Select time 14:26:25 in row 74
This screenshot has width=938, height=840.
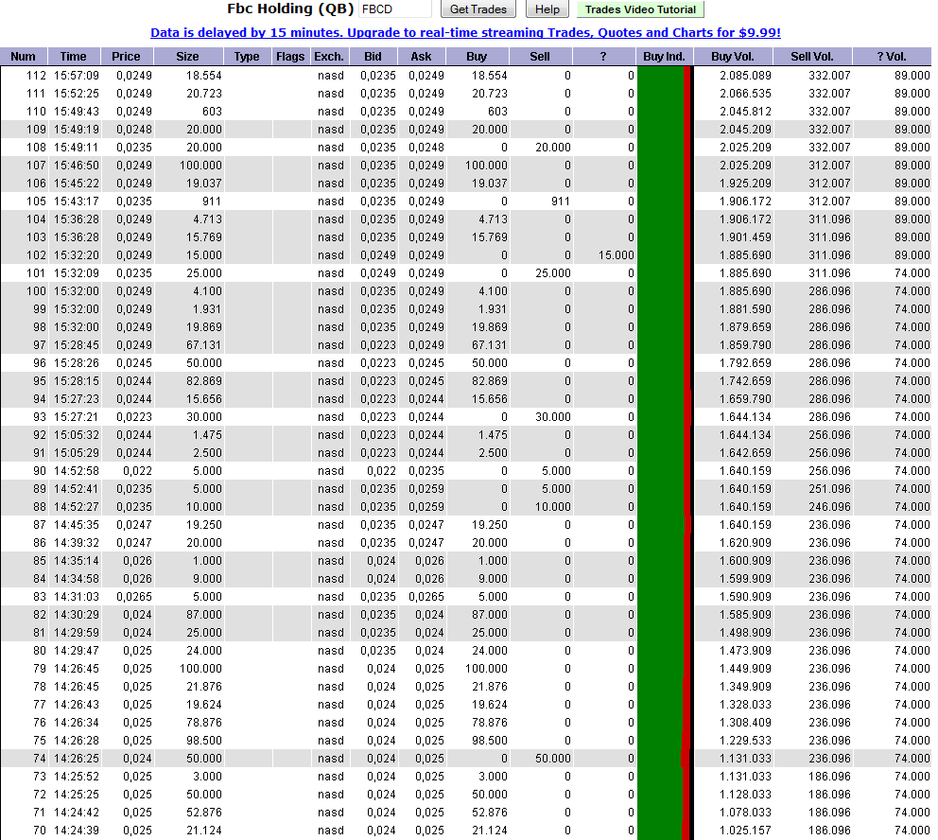click(77, 758)
